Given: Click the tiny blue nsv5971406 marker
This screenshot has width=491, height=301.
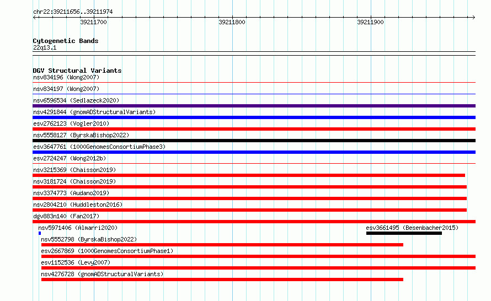Looking at the screenshot, I should pos(40,233).
